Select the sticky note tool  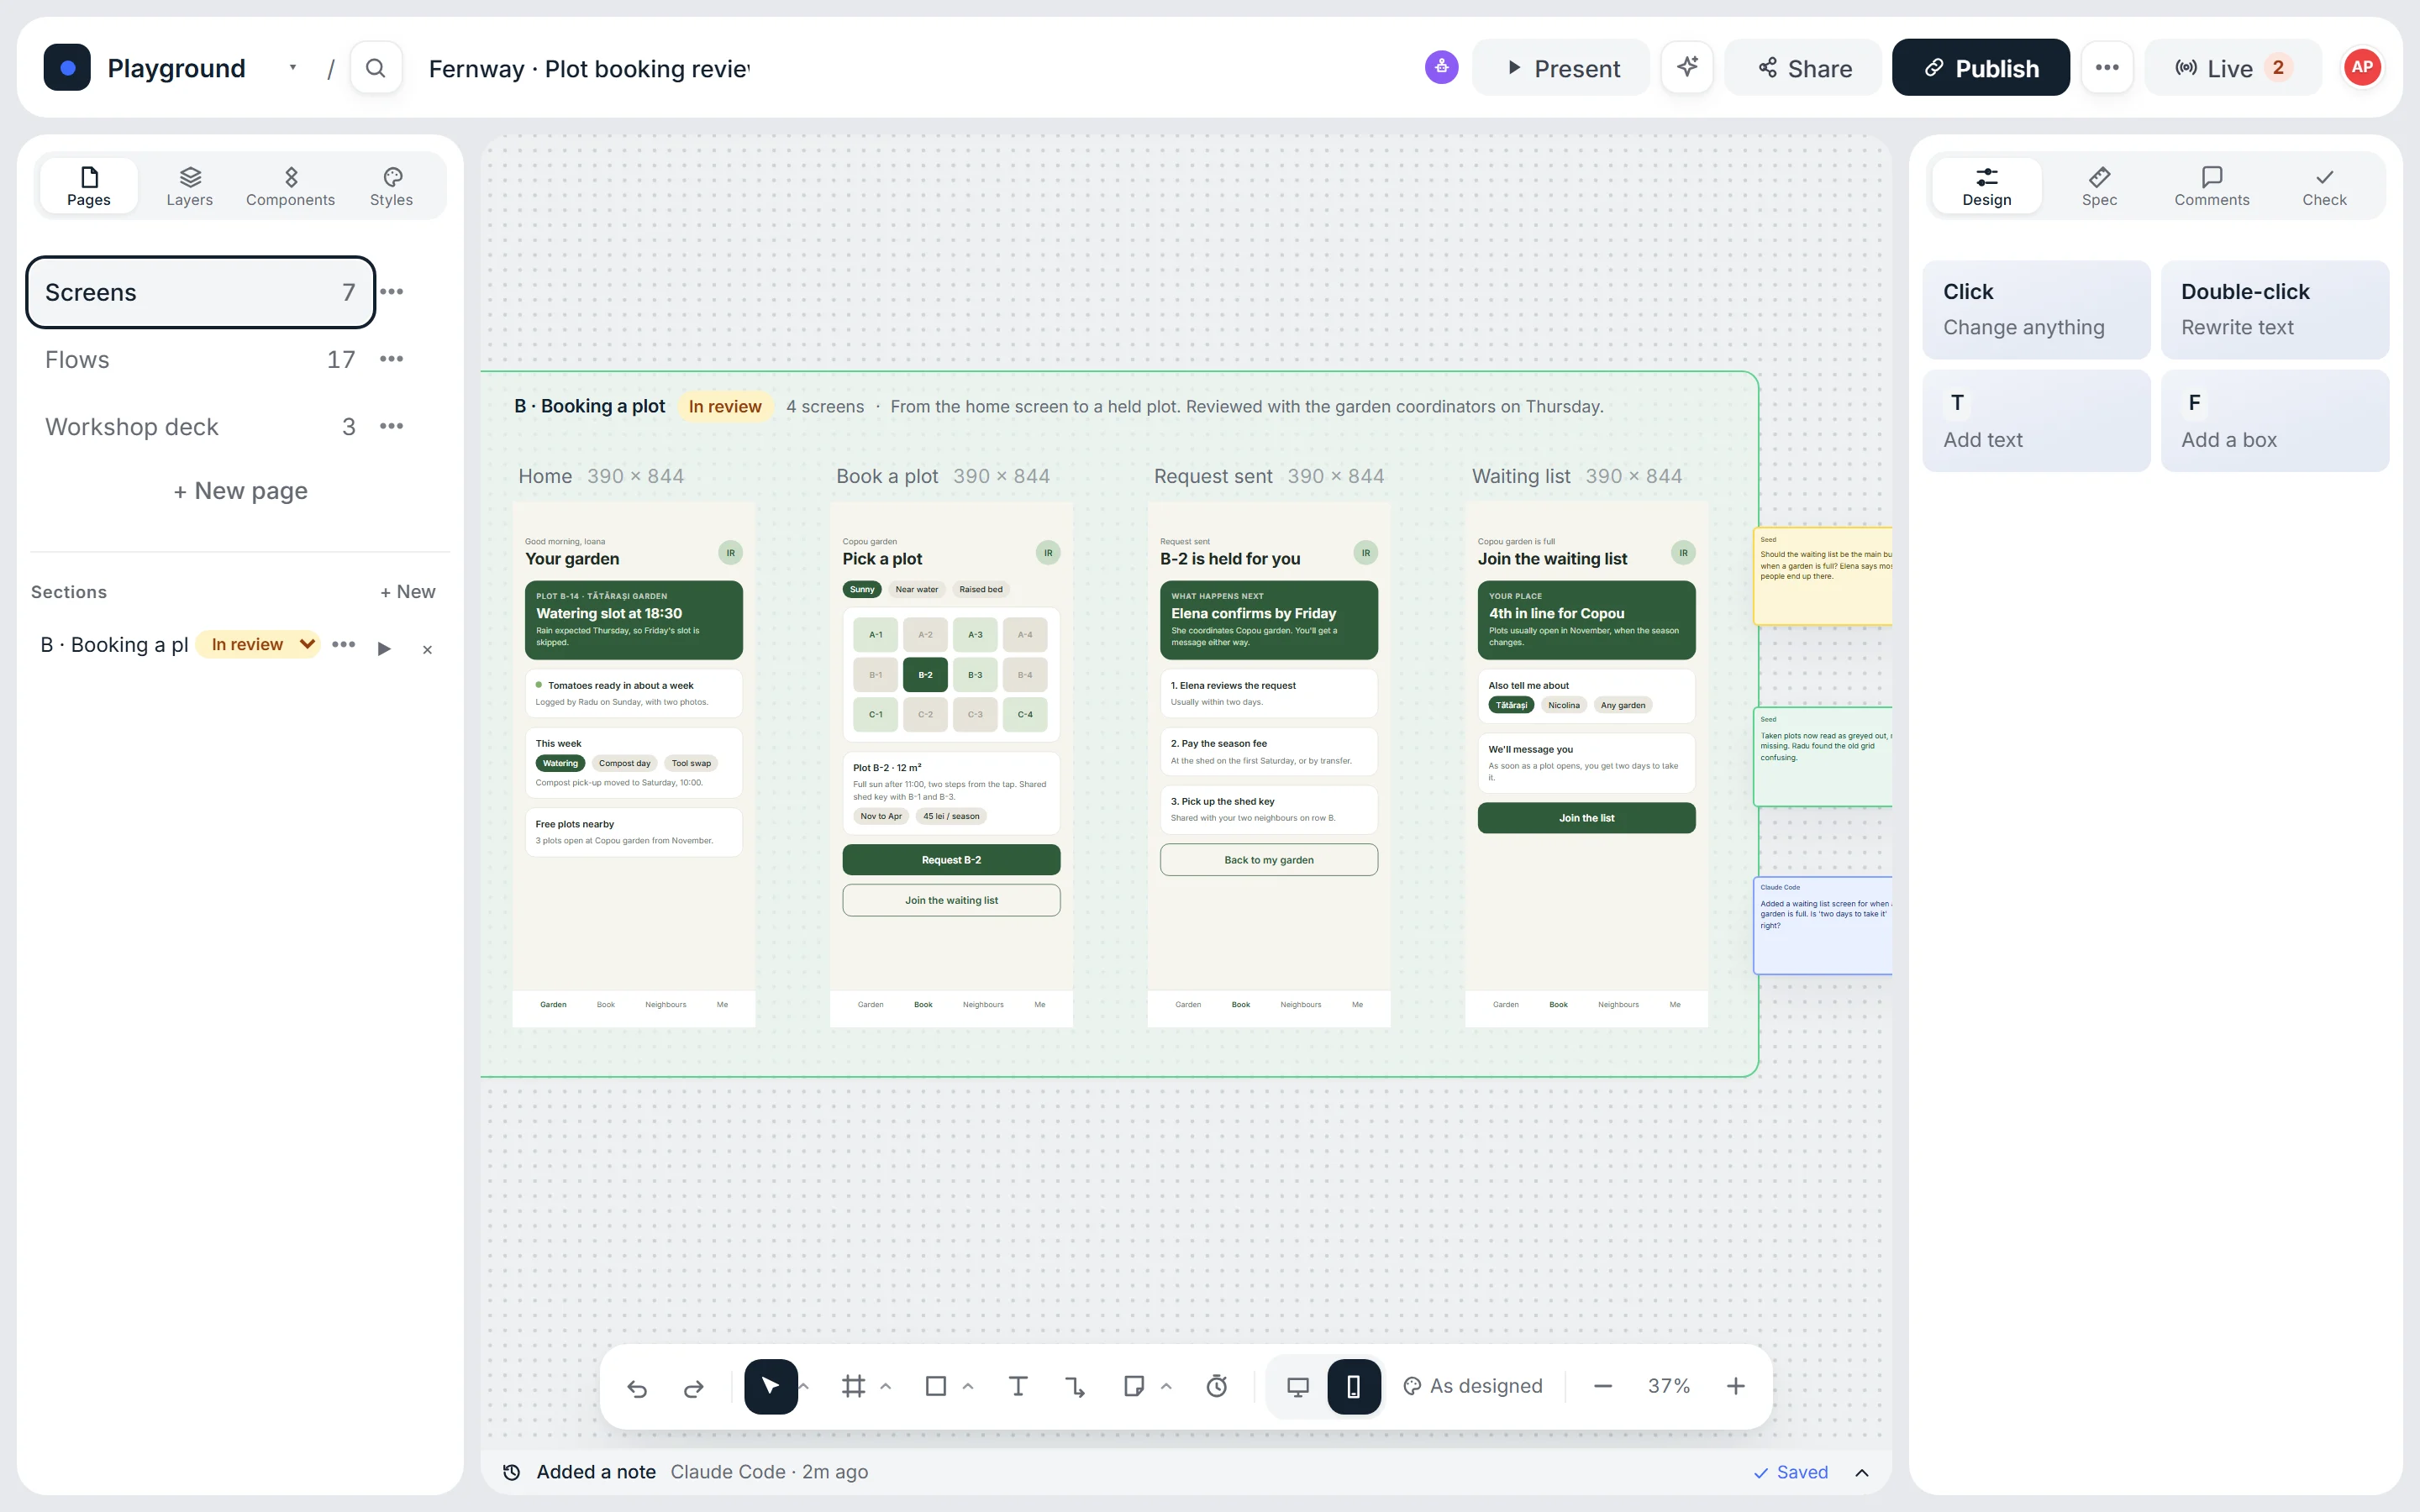(x=1133, y=1387)
